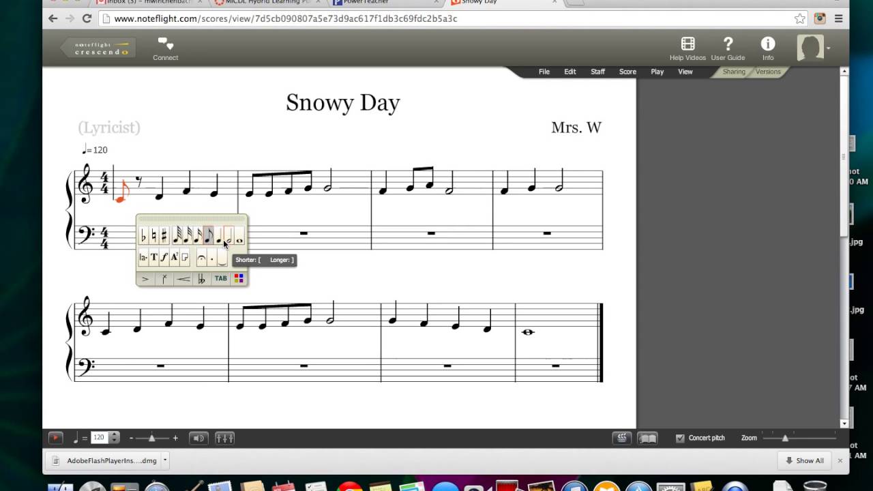The width and height of the screenshot is (873, 491).
Task: Open the grace note ornaments section
Action: 164,279
